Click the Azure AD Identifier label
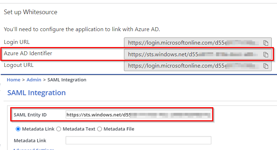Screen dimensions: 277x150 click(x=28, y=53)
